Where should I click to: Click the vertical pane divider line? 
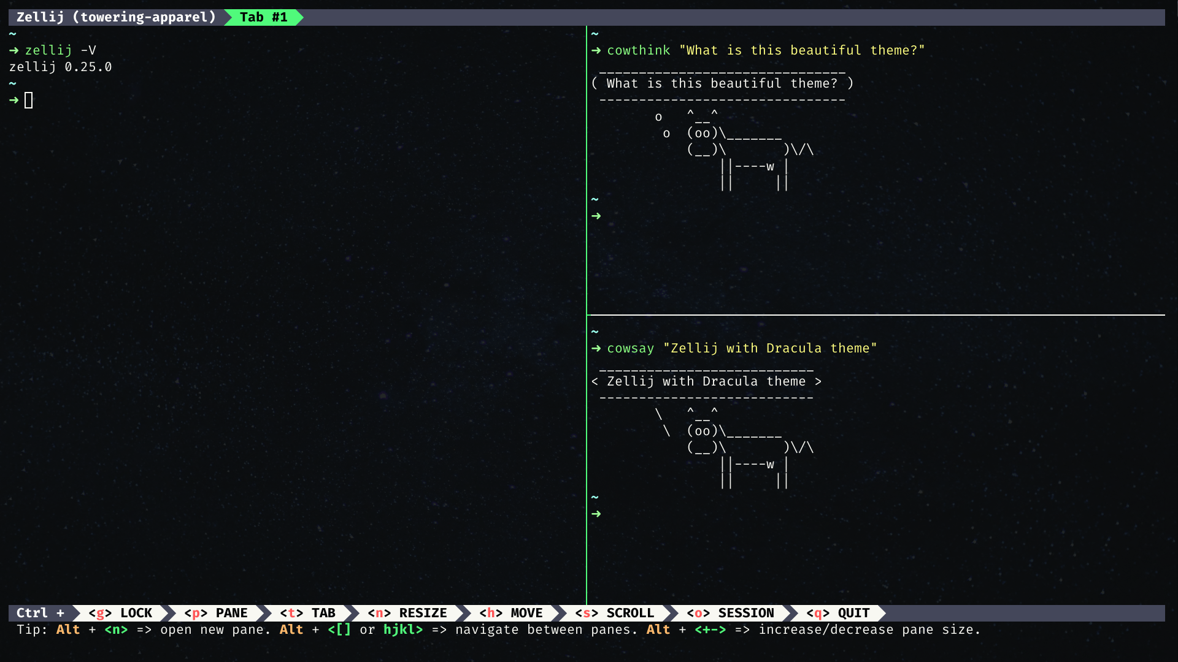[x=588, y=323]
